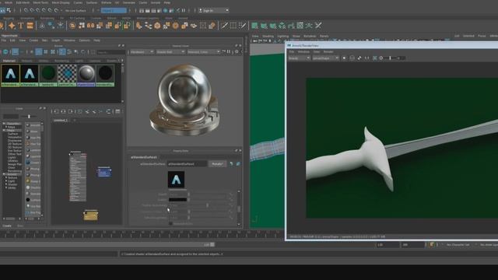Click the refresh render icon in Arnold RenderView
Screen dimensions: 498x280
click(x=359, y=58)
